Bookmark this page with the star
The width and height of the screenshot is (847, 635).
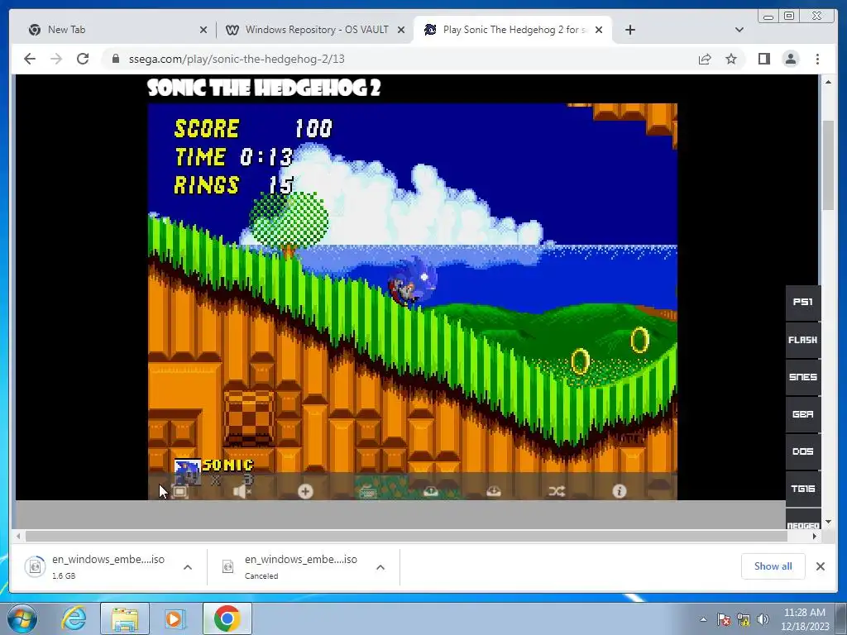(731, 59)
